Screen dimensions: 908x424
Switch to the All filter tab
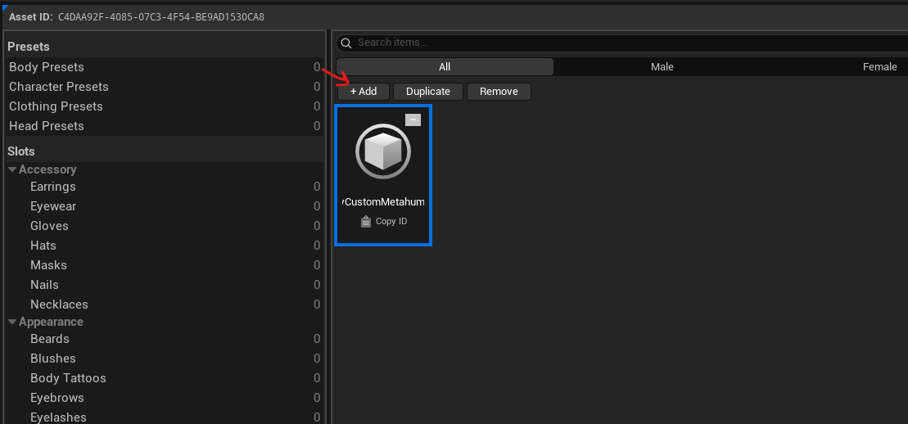click(445, 67)
